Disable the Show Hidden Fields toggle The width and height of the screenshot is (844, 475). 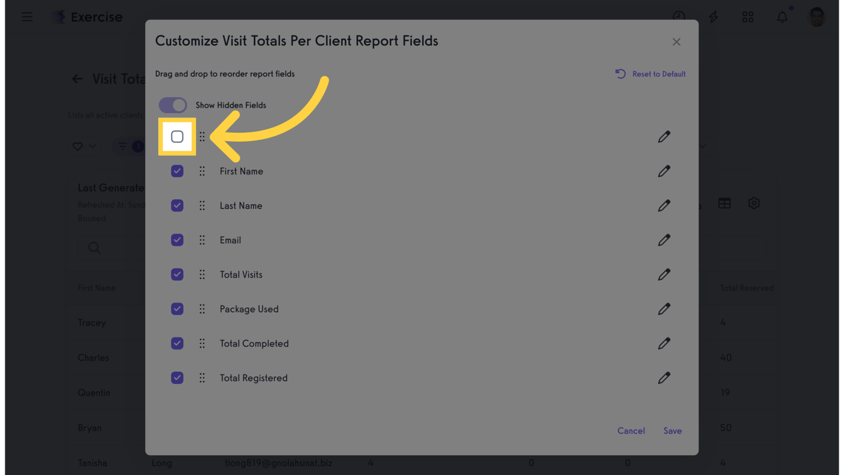173,105
